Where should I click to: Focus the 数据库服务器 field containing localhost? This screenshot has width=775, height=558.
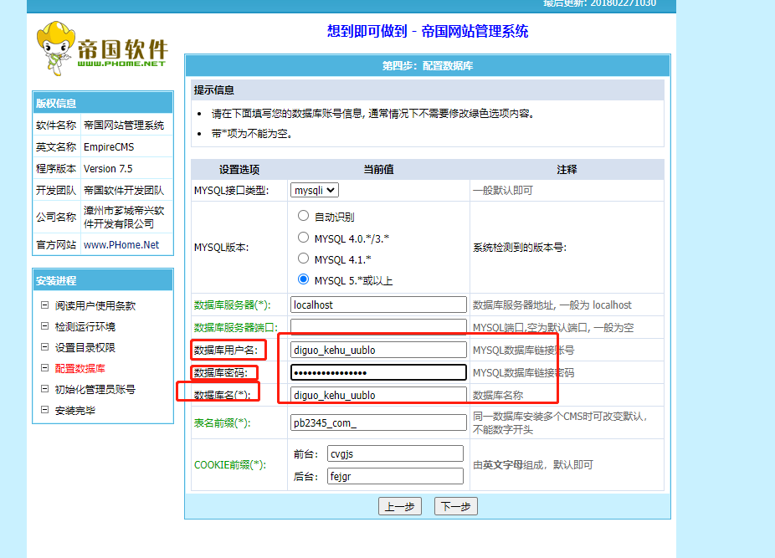click(378, 305)
